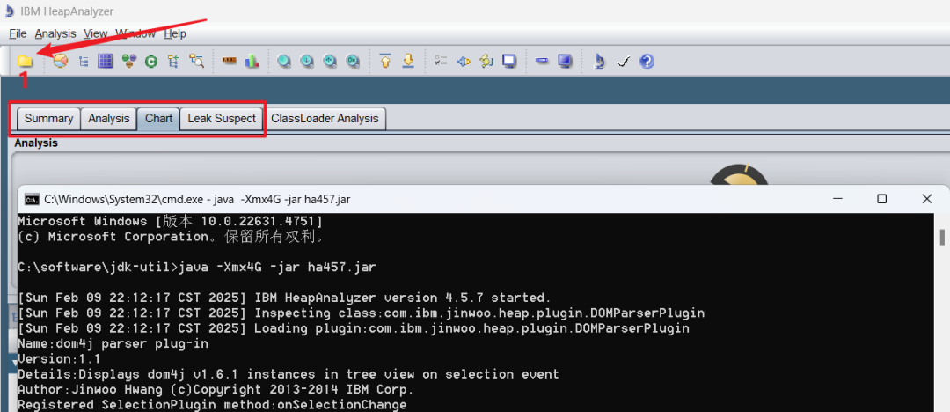Screen dimensions: 950x412
Task: Click 'Registered SelectionPlugin method:onSelectionChange' line
Action: point(212,405)
